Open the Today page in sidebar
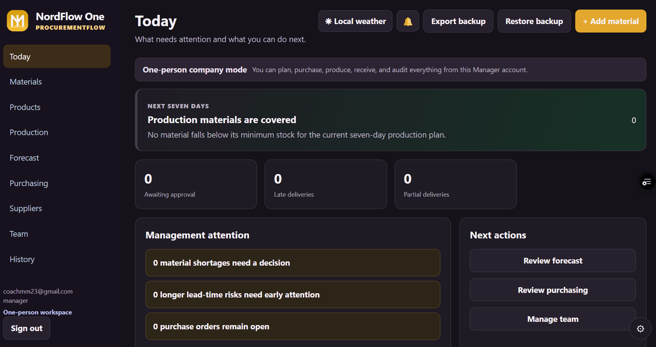The width and height of the screenshot is (656, 347). click(57, 56)
